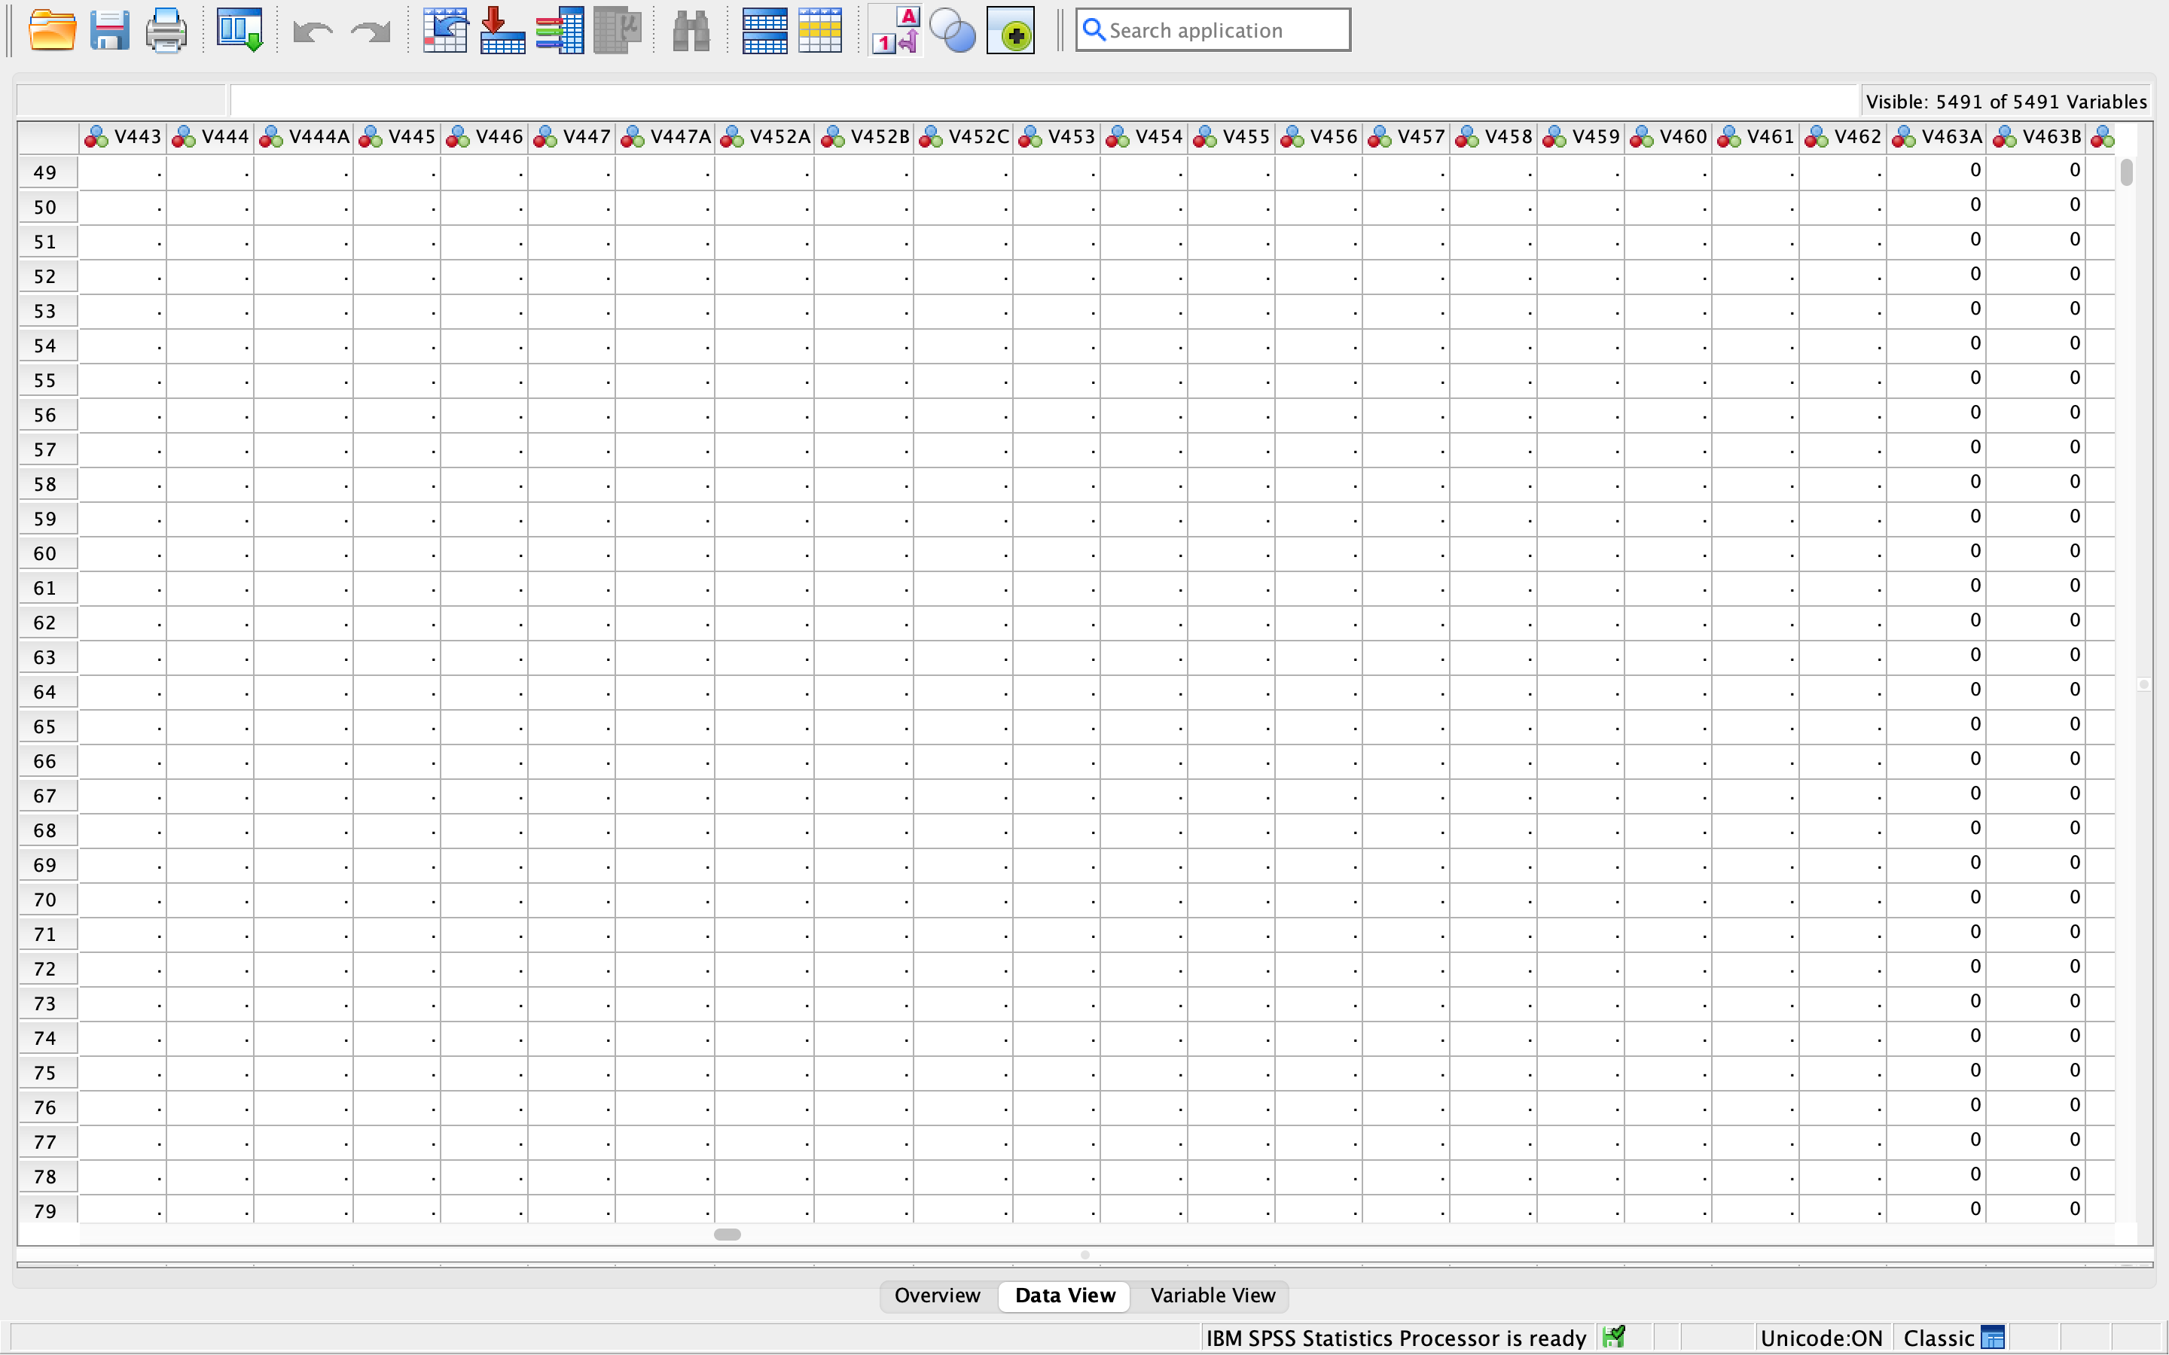Click the Variables info icon
The image size is (2169, 1355).
click(x=560, y=30)
